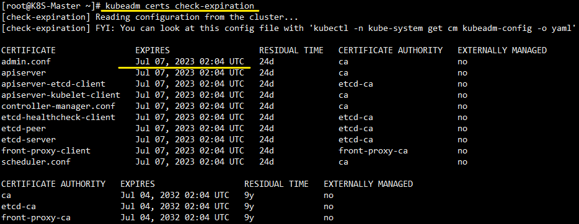579x224 pixels.
Task: Click the front-proxy-client certificate name
Action: [x=46, y=151]
